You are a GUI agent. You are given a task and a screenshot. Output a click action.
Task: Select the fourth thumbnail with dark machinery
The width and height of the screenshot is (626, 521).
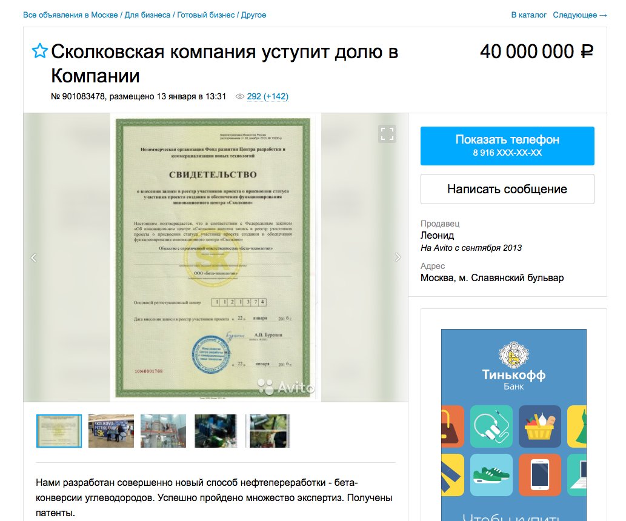coord(216,431)
